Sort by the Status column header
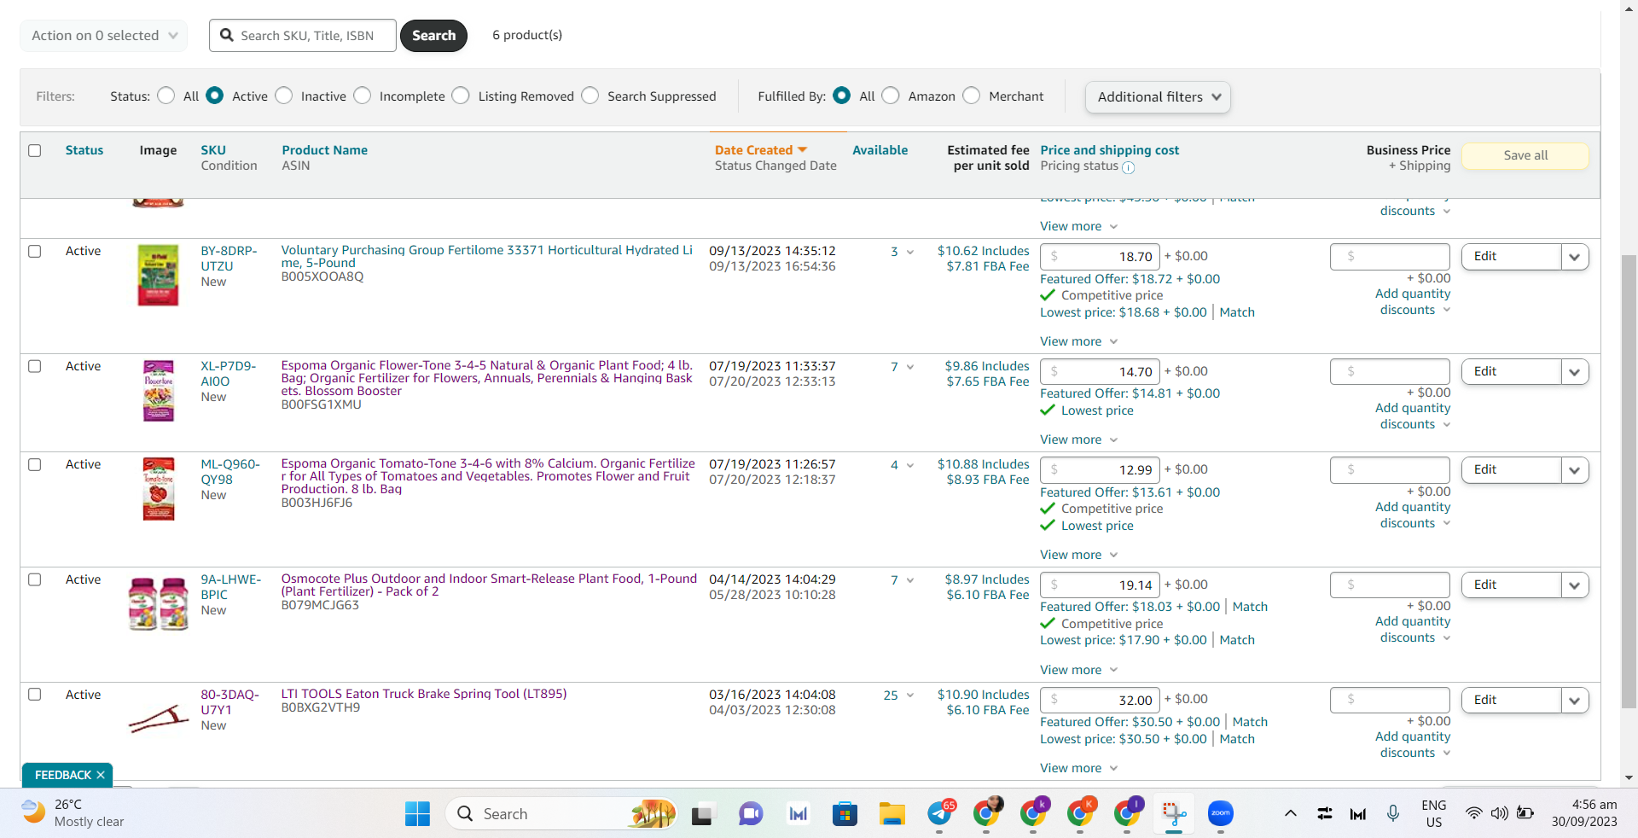Screen dimensions: 1638x838 [84, 150]
